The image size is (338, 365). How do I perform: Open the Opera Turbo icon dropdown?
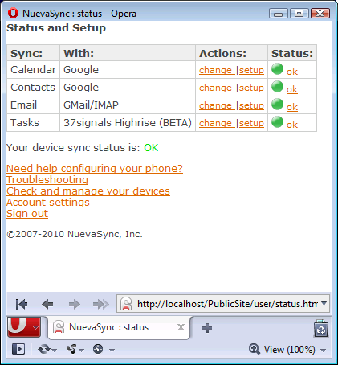pos(104,350)
